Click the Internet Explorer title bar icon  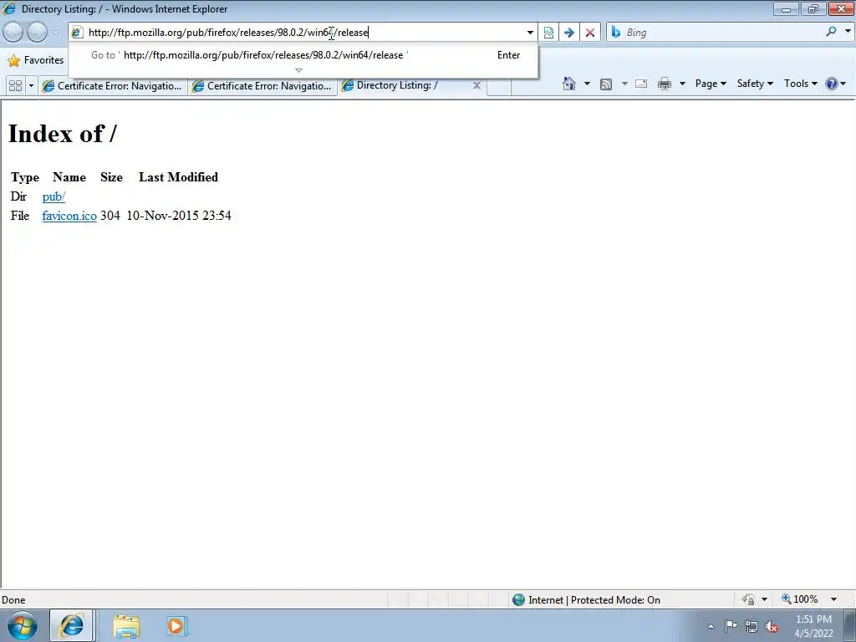8,8
